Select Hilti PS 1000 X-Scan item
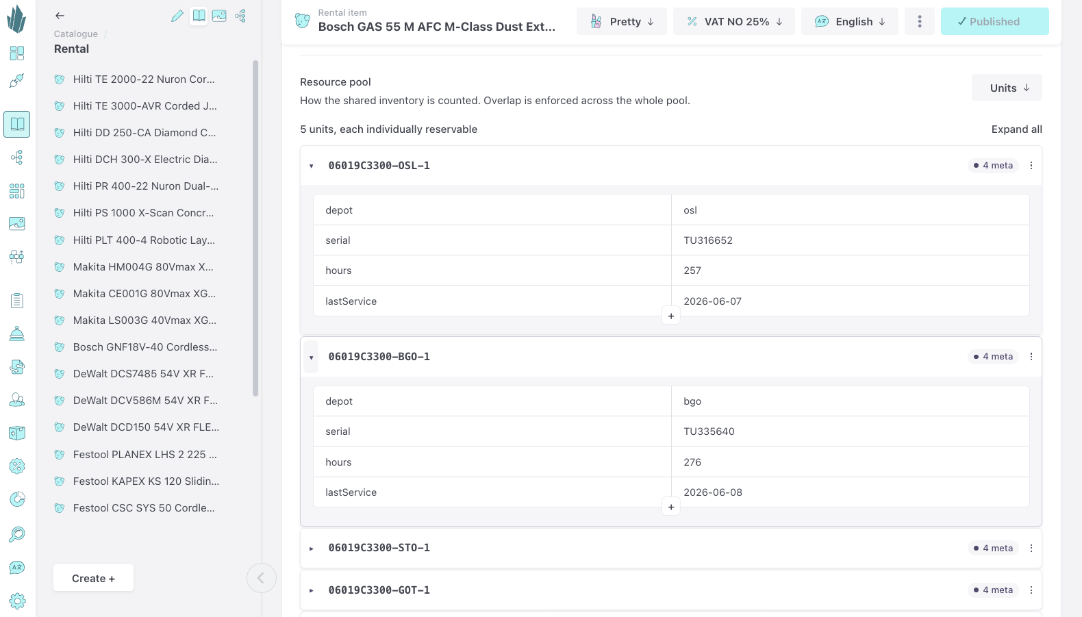1082x617 pixels. click(x=144, y=213)
